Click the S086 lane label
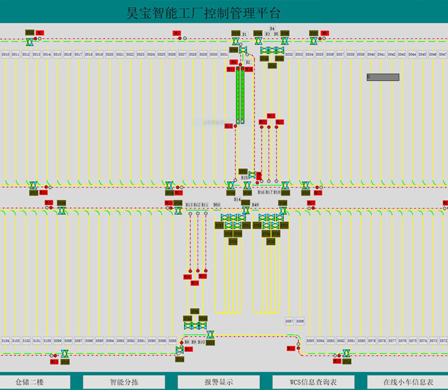448x390 pixels. pos(300,321)
